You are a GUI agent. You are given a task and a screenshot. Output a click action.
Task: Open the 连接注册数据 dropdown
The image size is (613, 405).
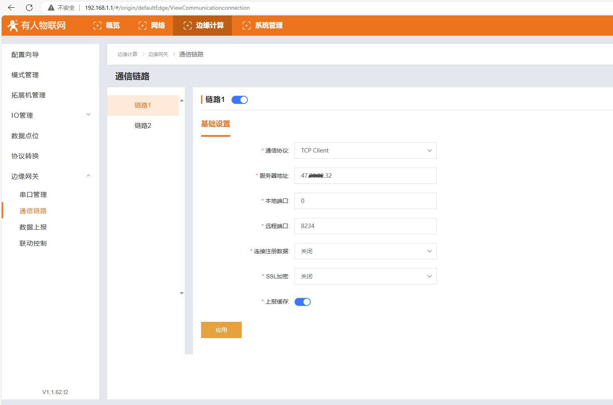click(365, 251)
